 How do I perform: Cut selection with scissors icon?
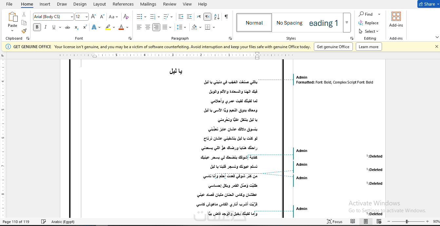(x=24, y=14)
